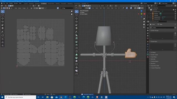
Task: Select the Poly Build tool
Action: tap(77, 55)
